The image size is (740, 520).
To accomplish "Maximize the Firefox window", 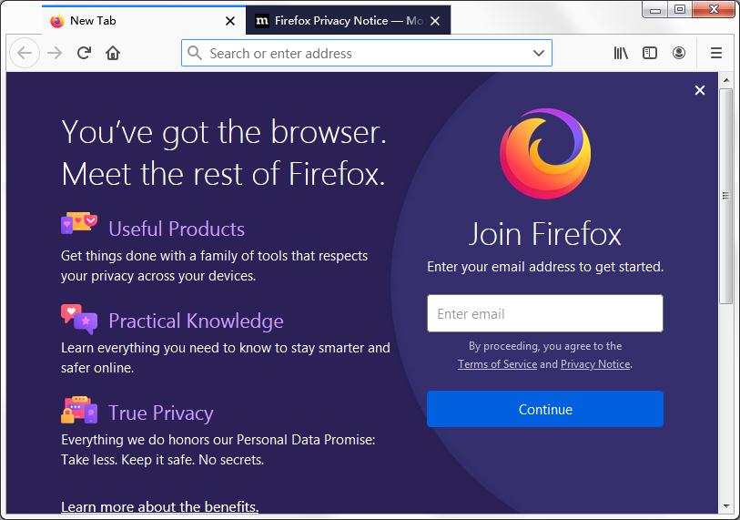I will click(x=680, y=9).
